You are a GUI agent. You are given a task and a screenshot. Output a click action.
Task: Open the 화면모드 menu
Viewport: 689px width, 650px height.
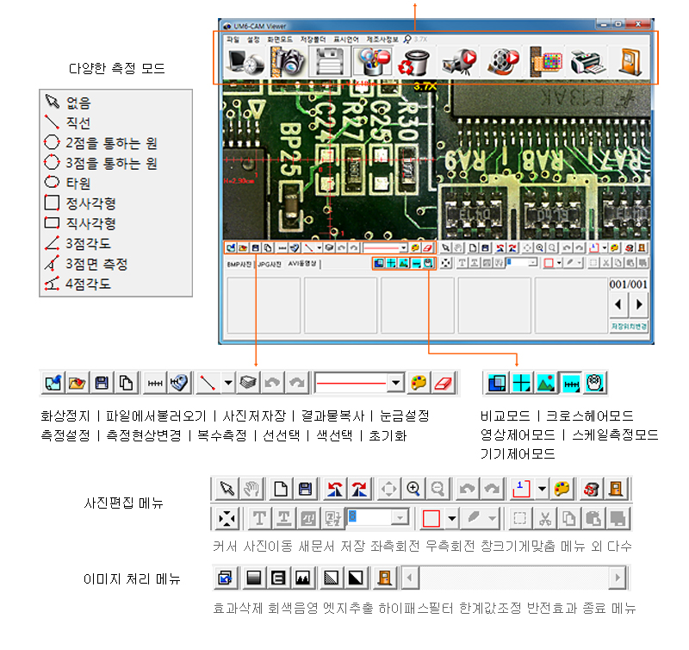pyautogui.click(x=280, y=40)
